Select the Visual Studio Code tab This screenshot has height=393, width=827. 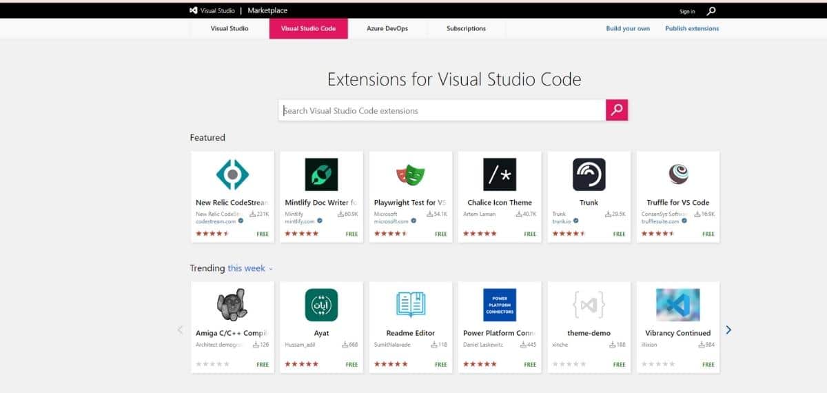(309, 28)
